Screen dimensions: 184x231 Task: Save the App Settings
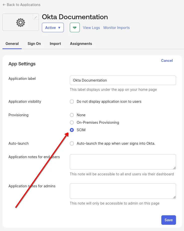pyautogui.click(x=169, y=220)
